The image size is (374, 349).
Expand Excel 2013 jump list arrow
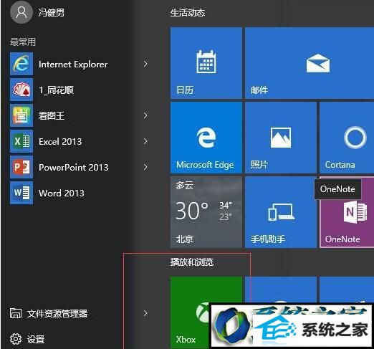[145, 141]
